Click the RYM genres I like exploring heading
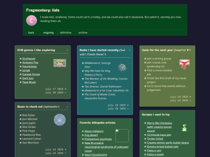The width and height of the screenshot is (210, 157). point(36,50)
